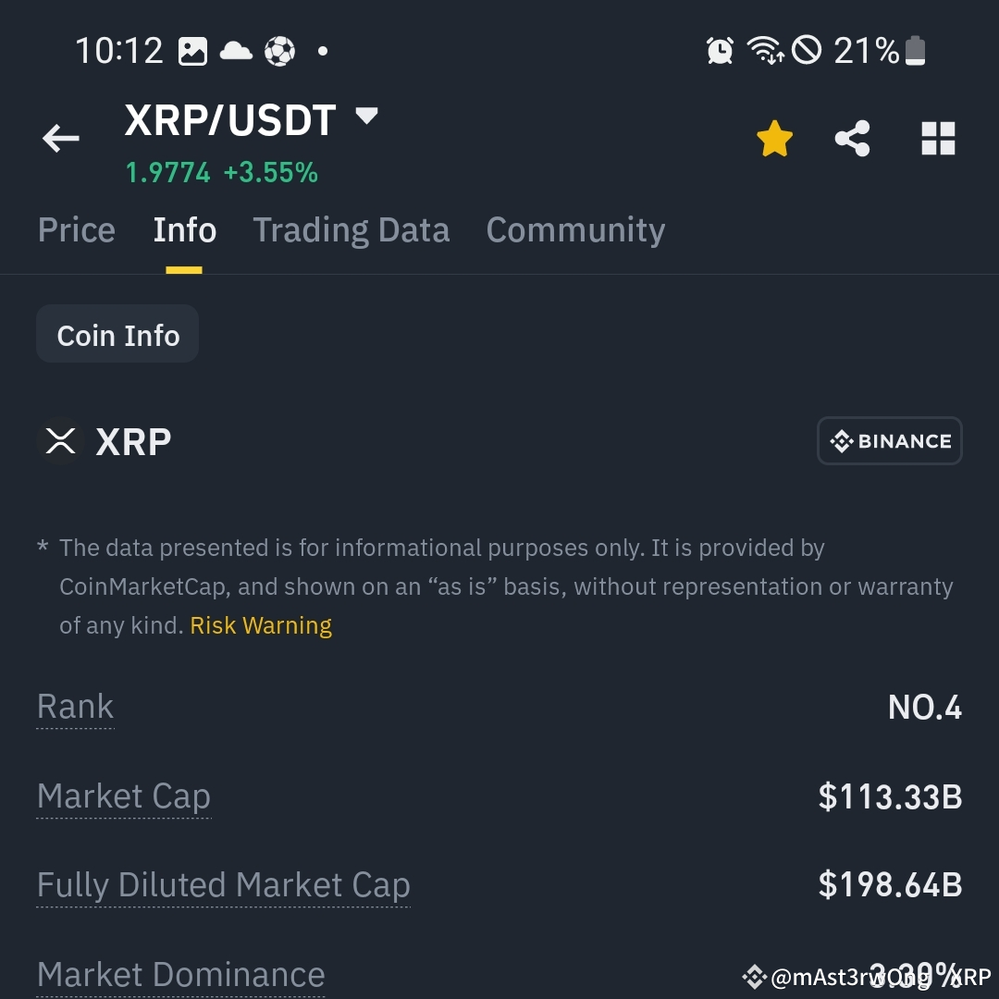Tap the XRP coin logo
The image size is (999, 999).
pyautogui.click(x=59, y=441)
